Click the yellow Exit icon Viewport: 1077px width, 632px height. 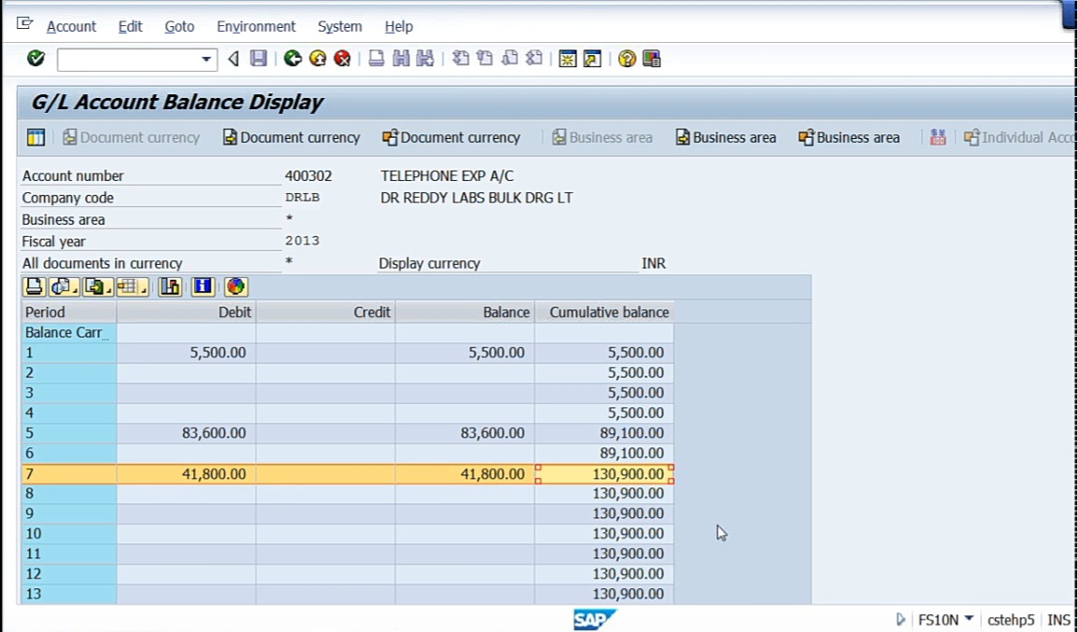point(317,59)
